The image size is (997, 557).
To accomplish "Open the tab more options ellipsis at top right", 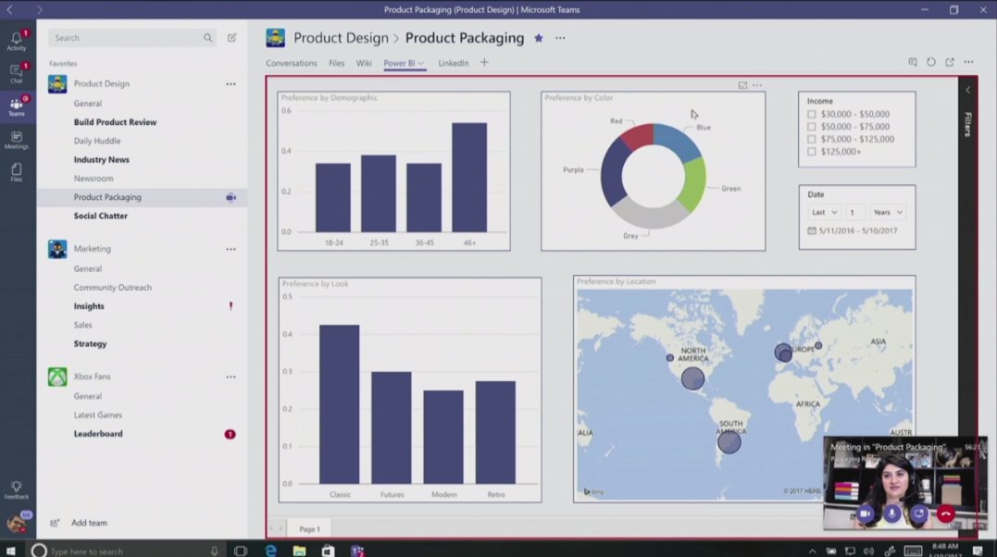I will pyautogui.click(x=968, y=62).
